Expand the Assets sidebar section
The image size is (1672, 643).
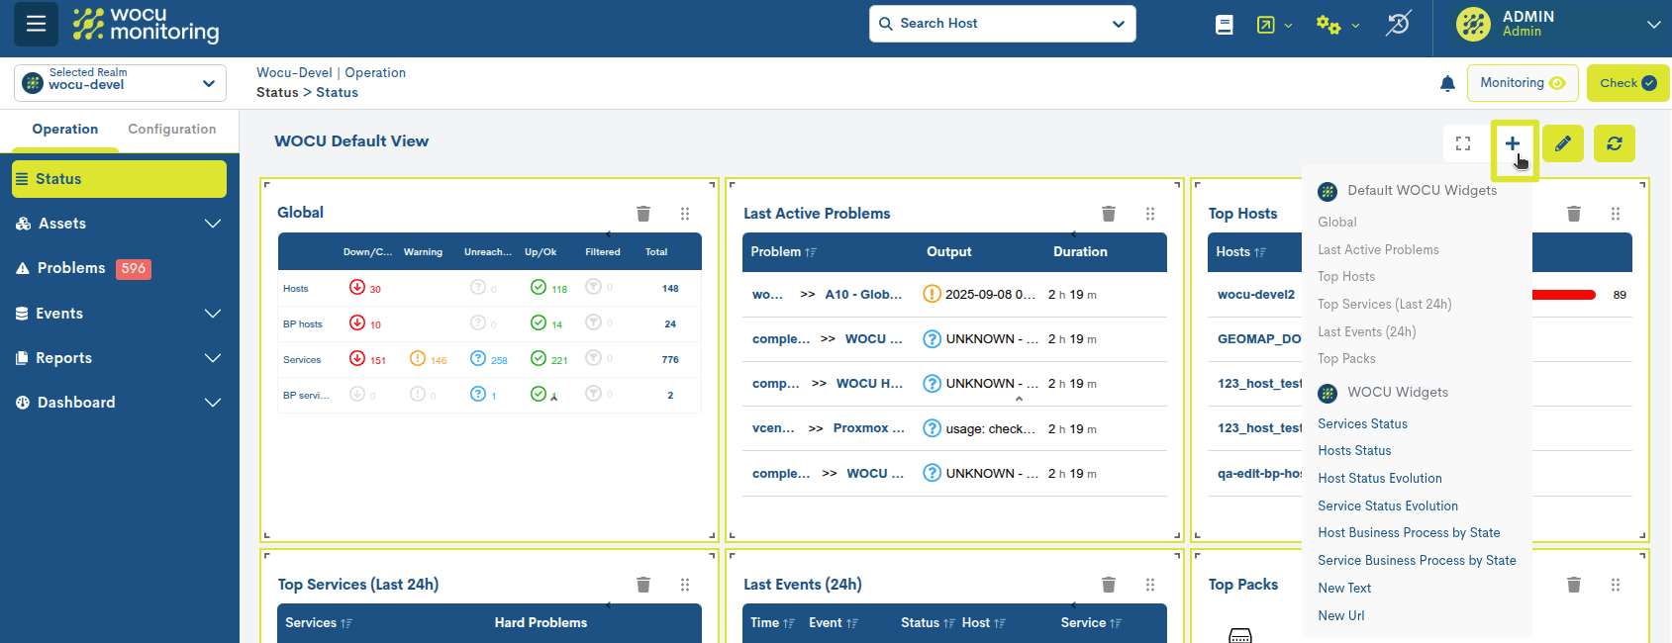[119, 224]
